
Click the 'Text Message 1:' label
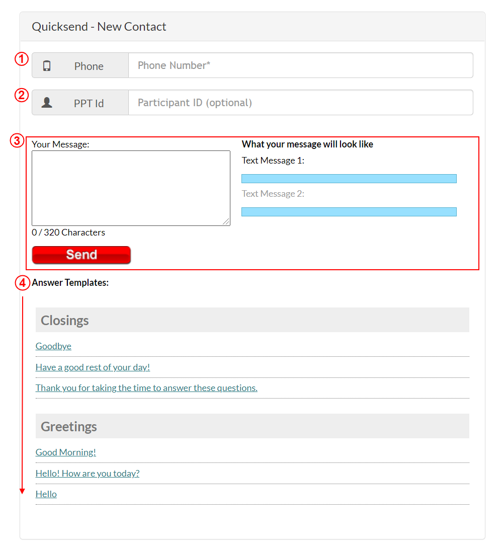[x=273, y=161]
